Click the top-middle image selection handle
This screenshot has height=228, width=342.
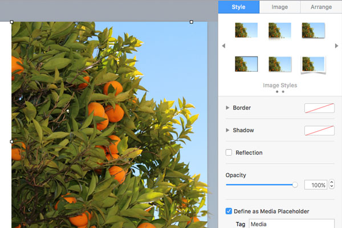[x=192, y=22]
